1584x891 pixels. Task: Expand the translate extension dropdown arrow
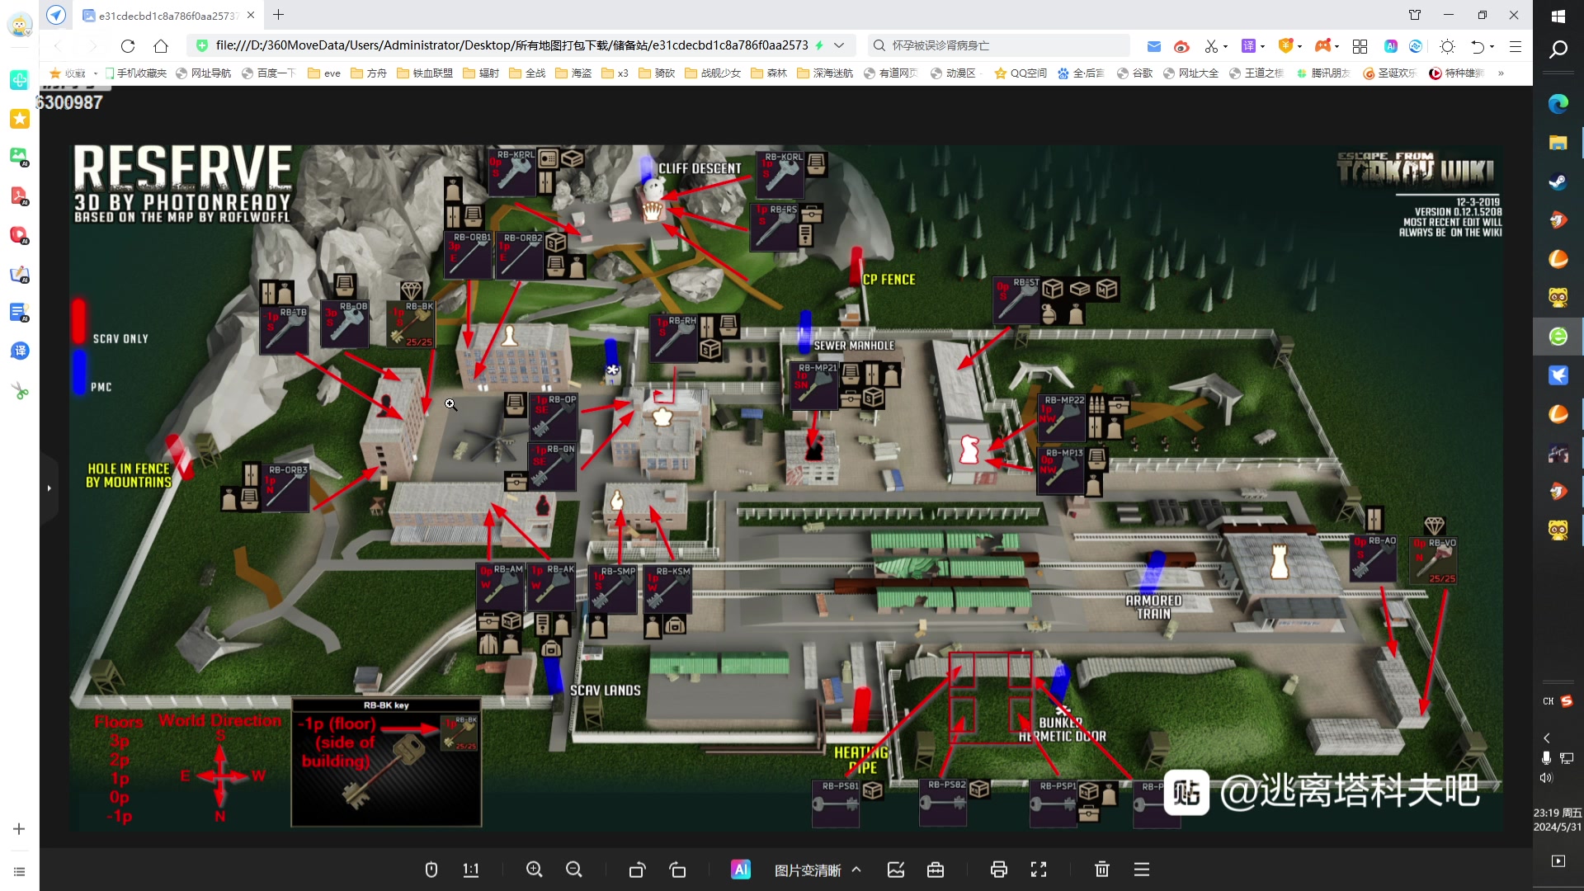point(1262,46)
